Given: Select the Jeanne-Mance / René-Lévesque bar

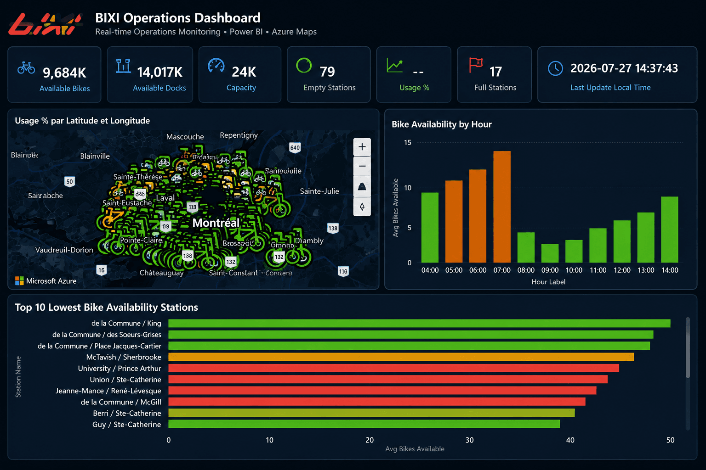Looking at the screenshot, I should [382, 390].
